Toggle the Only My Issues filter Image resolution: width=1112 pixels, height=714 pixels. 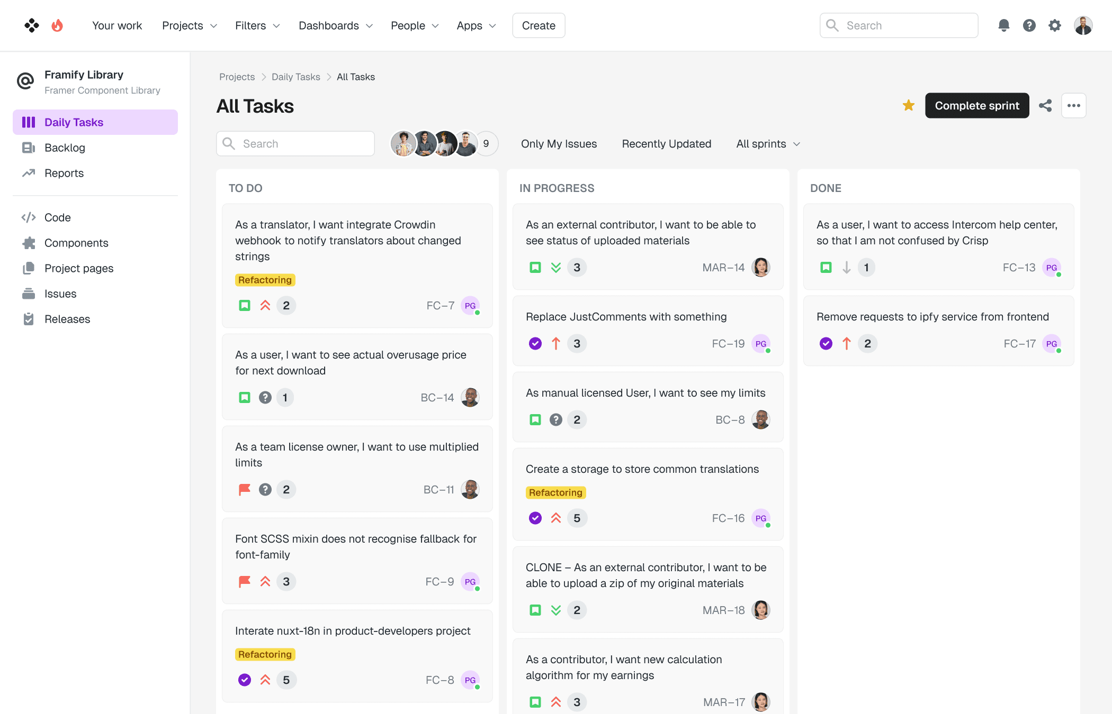(559, 144)
